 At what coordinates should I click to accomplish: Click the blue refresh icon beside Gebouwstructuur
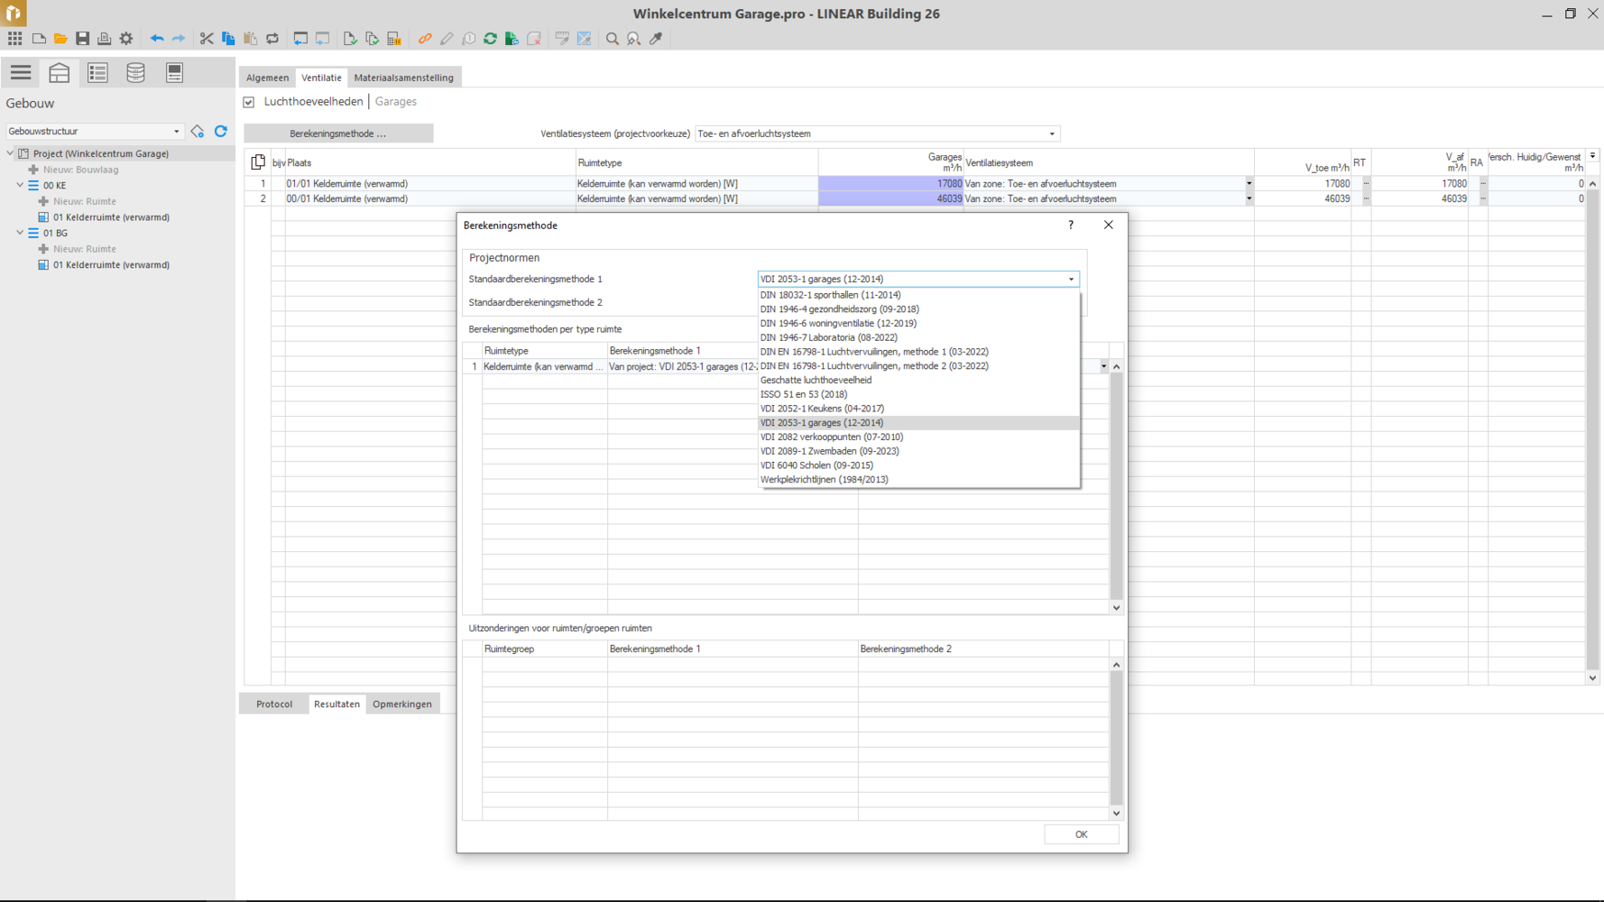tap(221, 132)
